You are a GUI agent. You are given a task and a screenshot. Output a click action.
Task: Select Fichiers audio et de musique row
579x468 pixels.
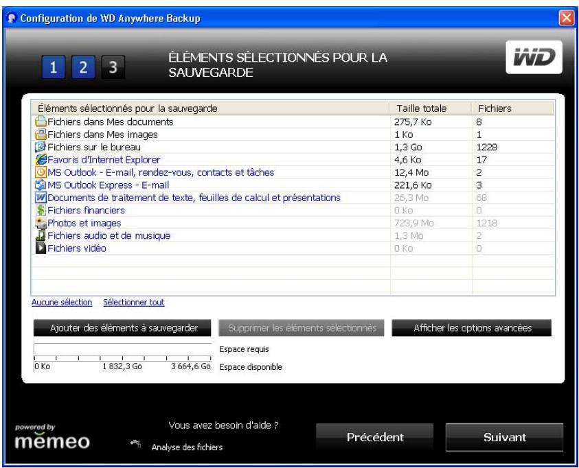pos(293,235)
